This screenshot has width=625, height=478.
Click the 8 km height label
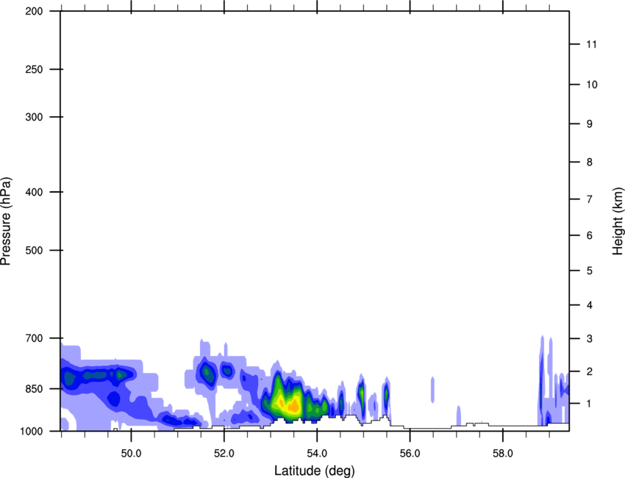(x=590, y=163)
